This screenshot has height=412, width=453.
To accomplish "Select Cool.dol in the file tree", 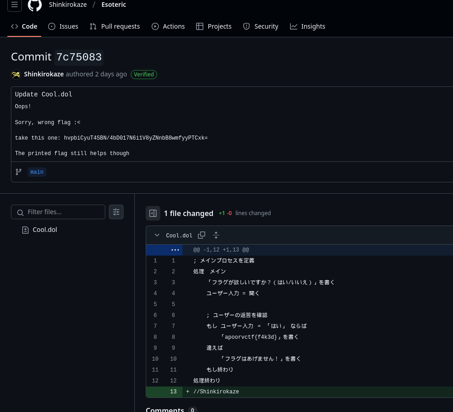I will pos(45,230).
